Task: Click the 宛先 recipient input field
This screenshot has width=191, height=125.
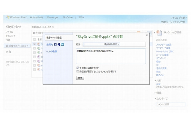Action: pos(114,44)
